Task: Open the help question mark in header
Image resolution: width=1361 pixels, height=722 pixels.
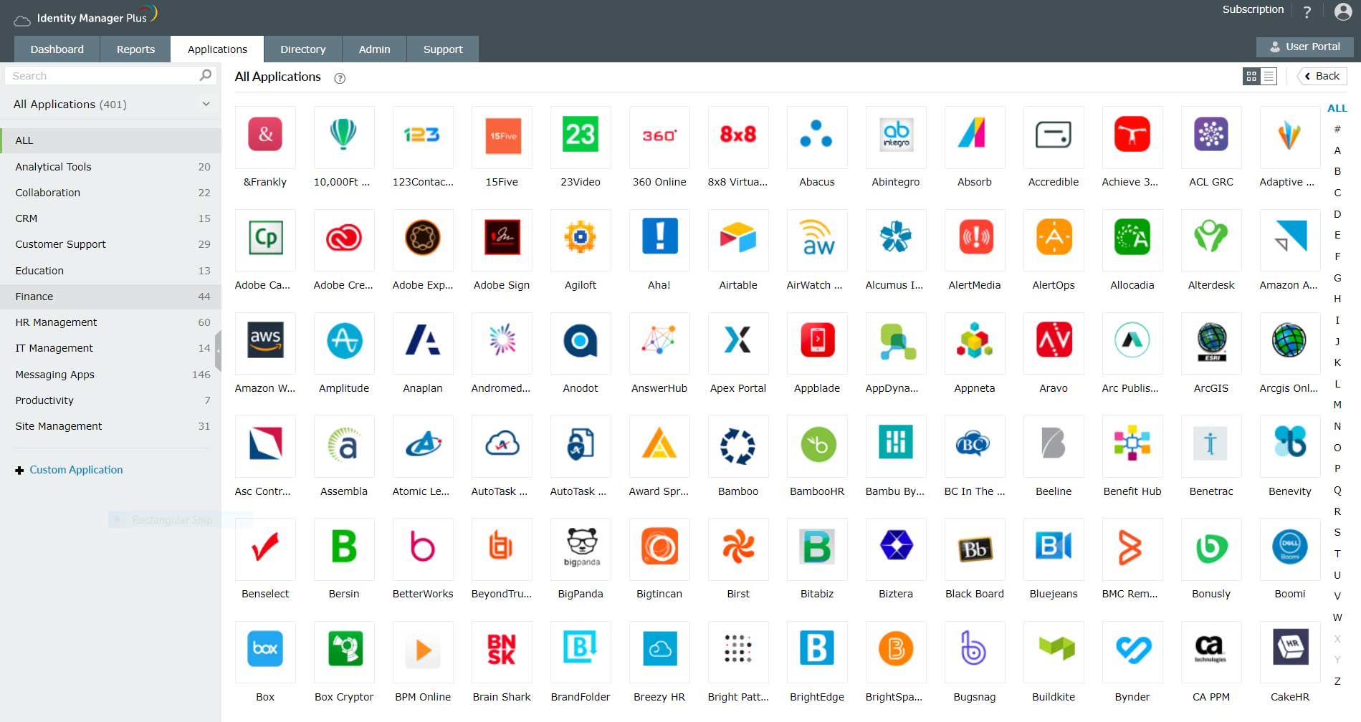Action: pyautogui.click(x=1307, y=11)
